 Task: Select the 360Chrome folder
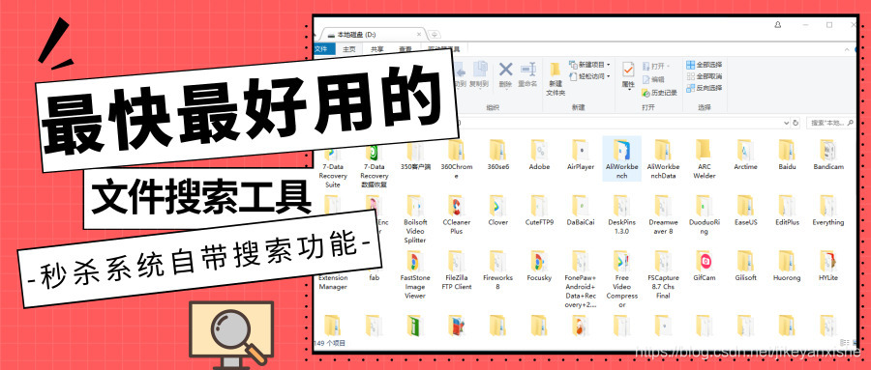(x=457, y=158)
